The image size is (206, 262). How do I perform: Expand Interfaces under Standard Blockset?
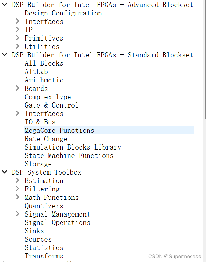pos(18,113)
